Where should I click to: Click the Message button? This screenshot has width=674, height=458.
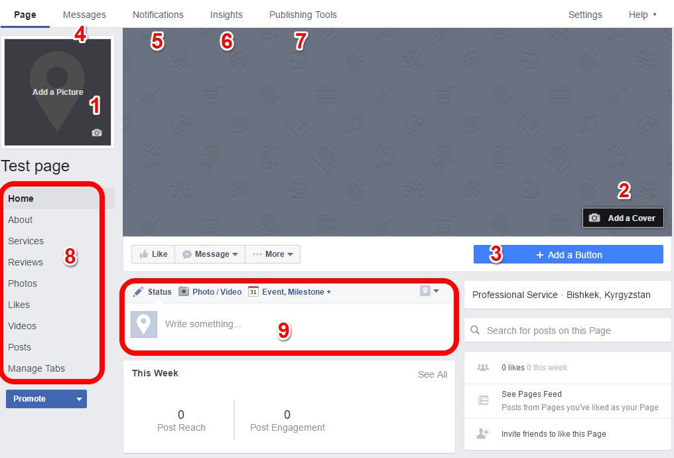point(210,254)
